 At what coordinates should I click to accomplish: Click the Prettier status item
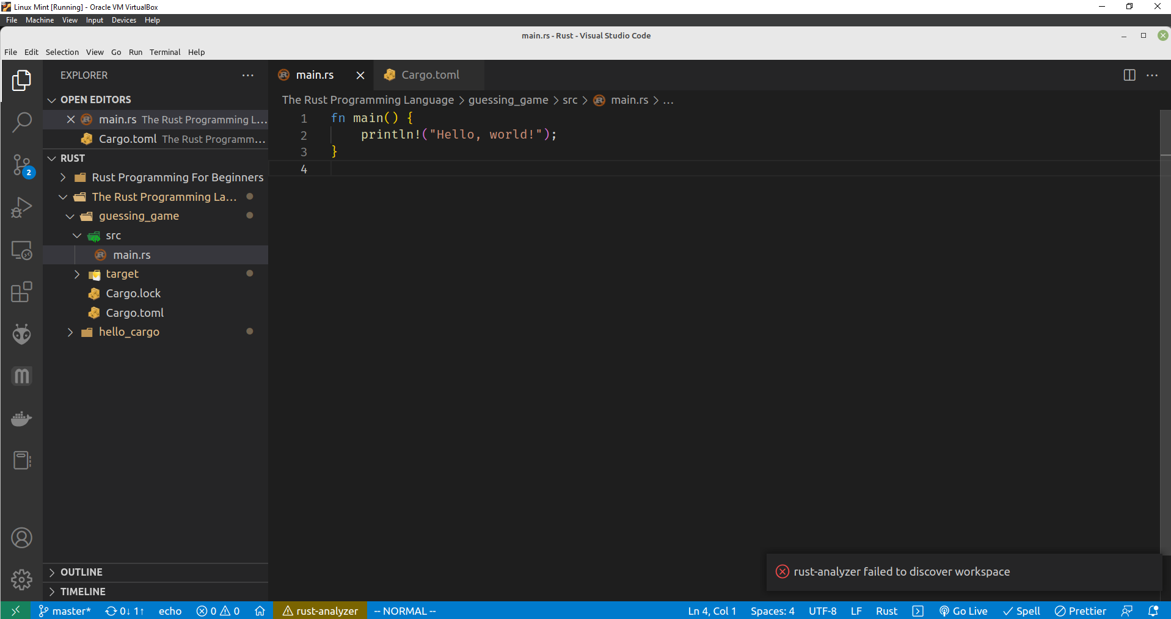coord(1081,610)
